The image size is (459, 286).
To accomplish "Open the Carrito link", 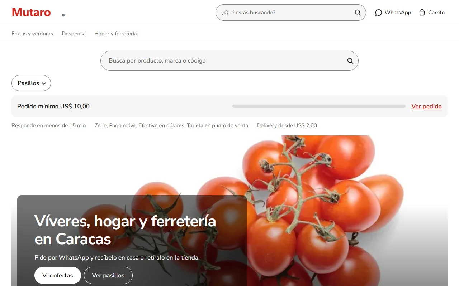I will (x=432, y=13).
